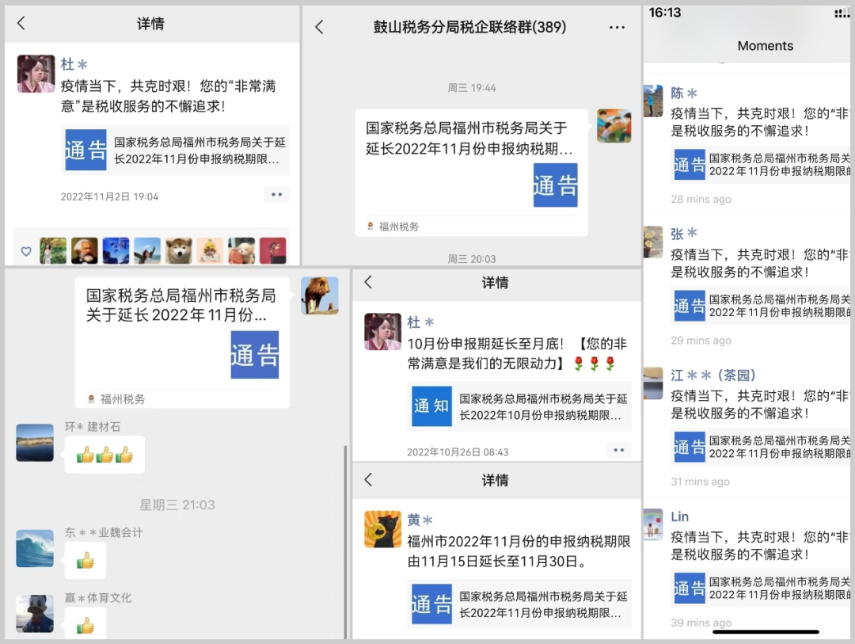Image resolution: width=855 pixels, height=644 pixels.
Task: Open article link text in 黄*'s post card
Action: click(543, 604)
